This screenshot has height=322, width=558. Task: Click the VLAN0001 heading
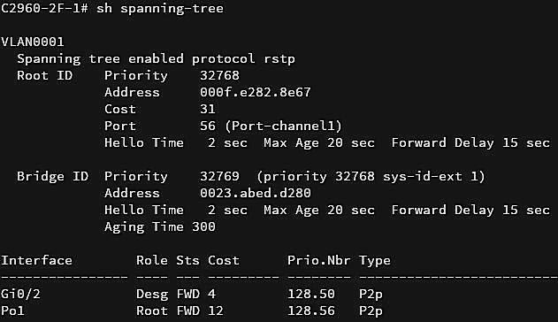pyautogui.click(x=33, y=42)
